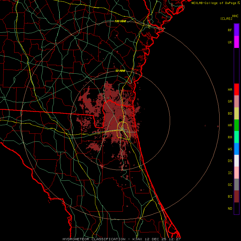241x241 pixels.
Task: Click the [CLAS] unit label
Action: (226, 18)
